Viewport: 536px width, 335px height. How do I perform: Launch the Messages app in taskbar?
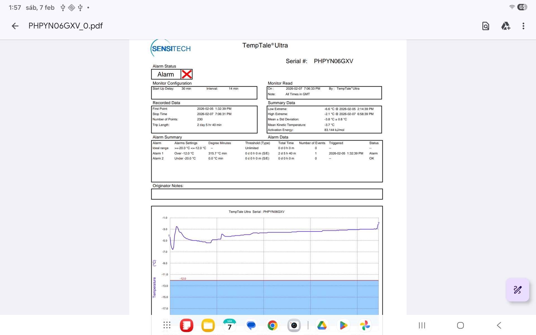coord(251,325)
